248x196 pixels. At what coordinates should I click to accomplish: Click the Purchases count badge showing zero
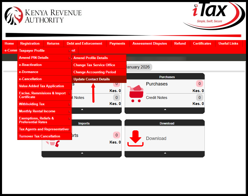[199, 84]
